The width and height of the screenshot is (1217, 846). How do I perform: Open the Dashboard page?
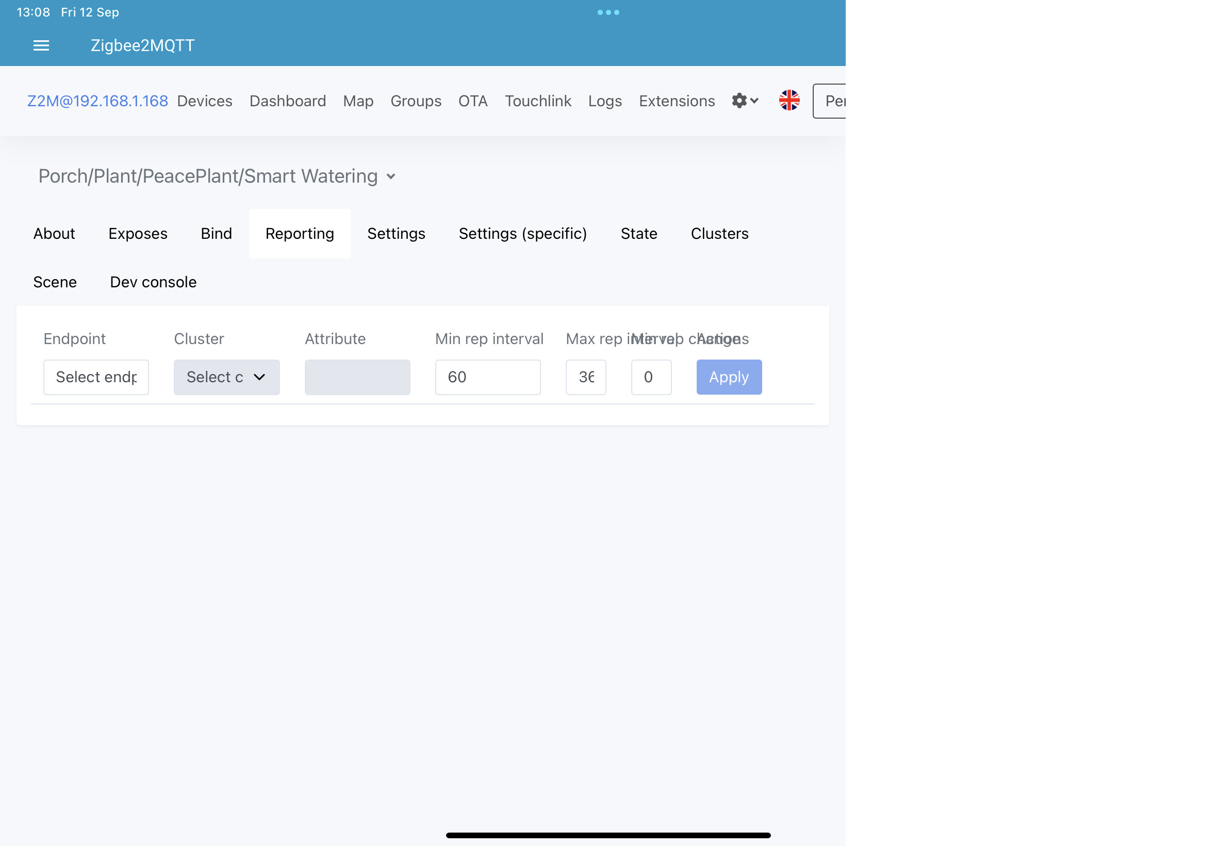click(288, 101)
